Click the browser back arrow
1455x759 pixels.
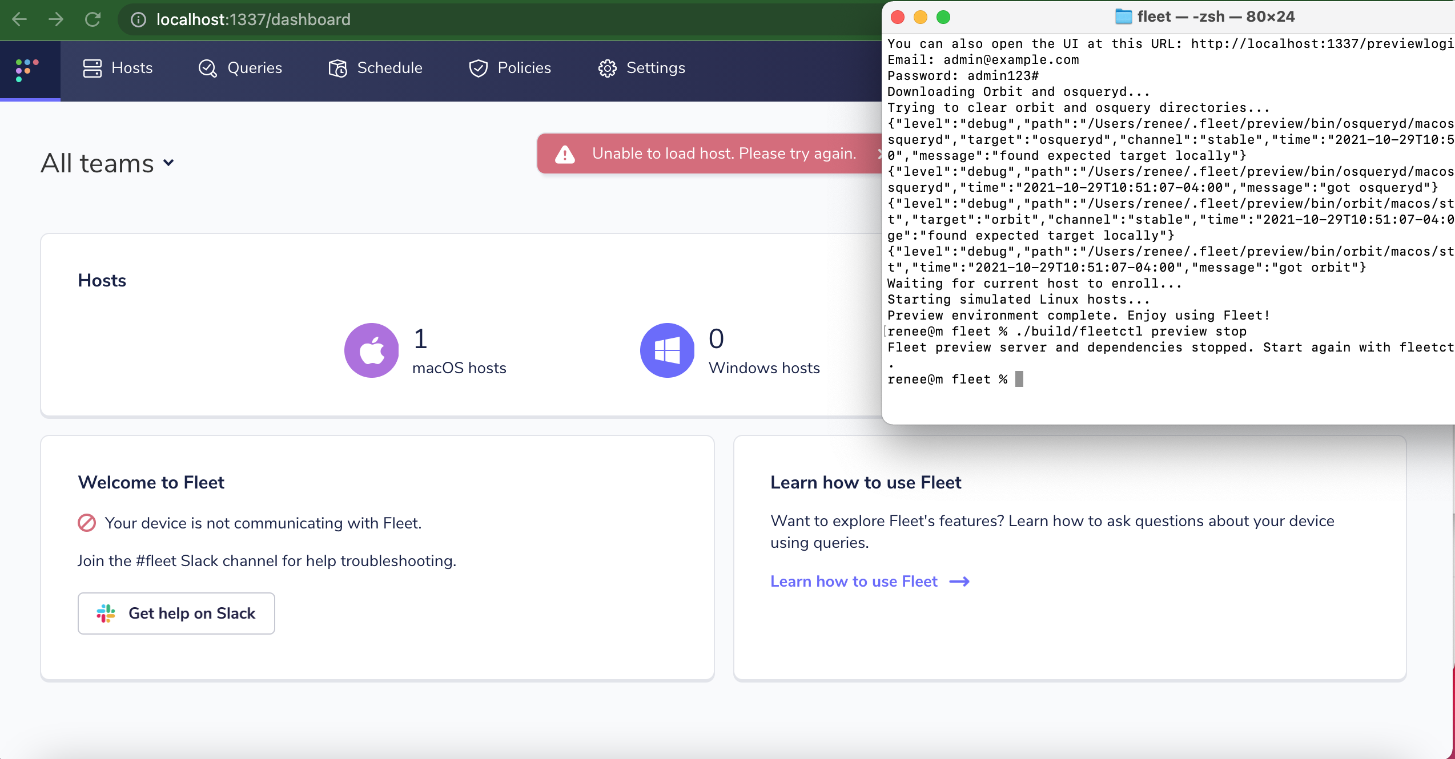tap(19, 19)
